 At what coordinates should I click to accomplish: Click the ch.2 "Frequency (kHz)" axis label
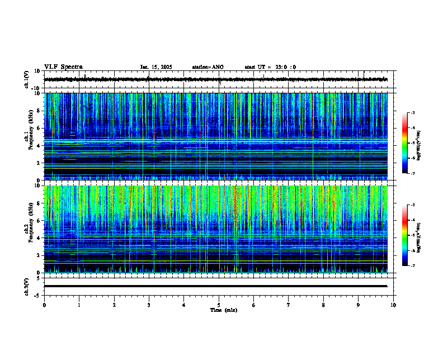click(x=31, y=222)
